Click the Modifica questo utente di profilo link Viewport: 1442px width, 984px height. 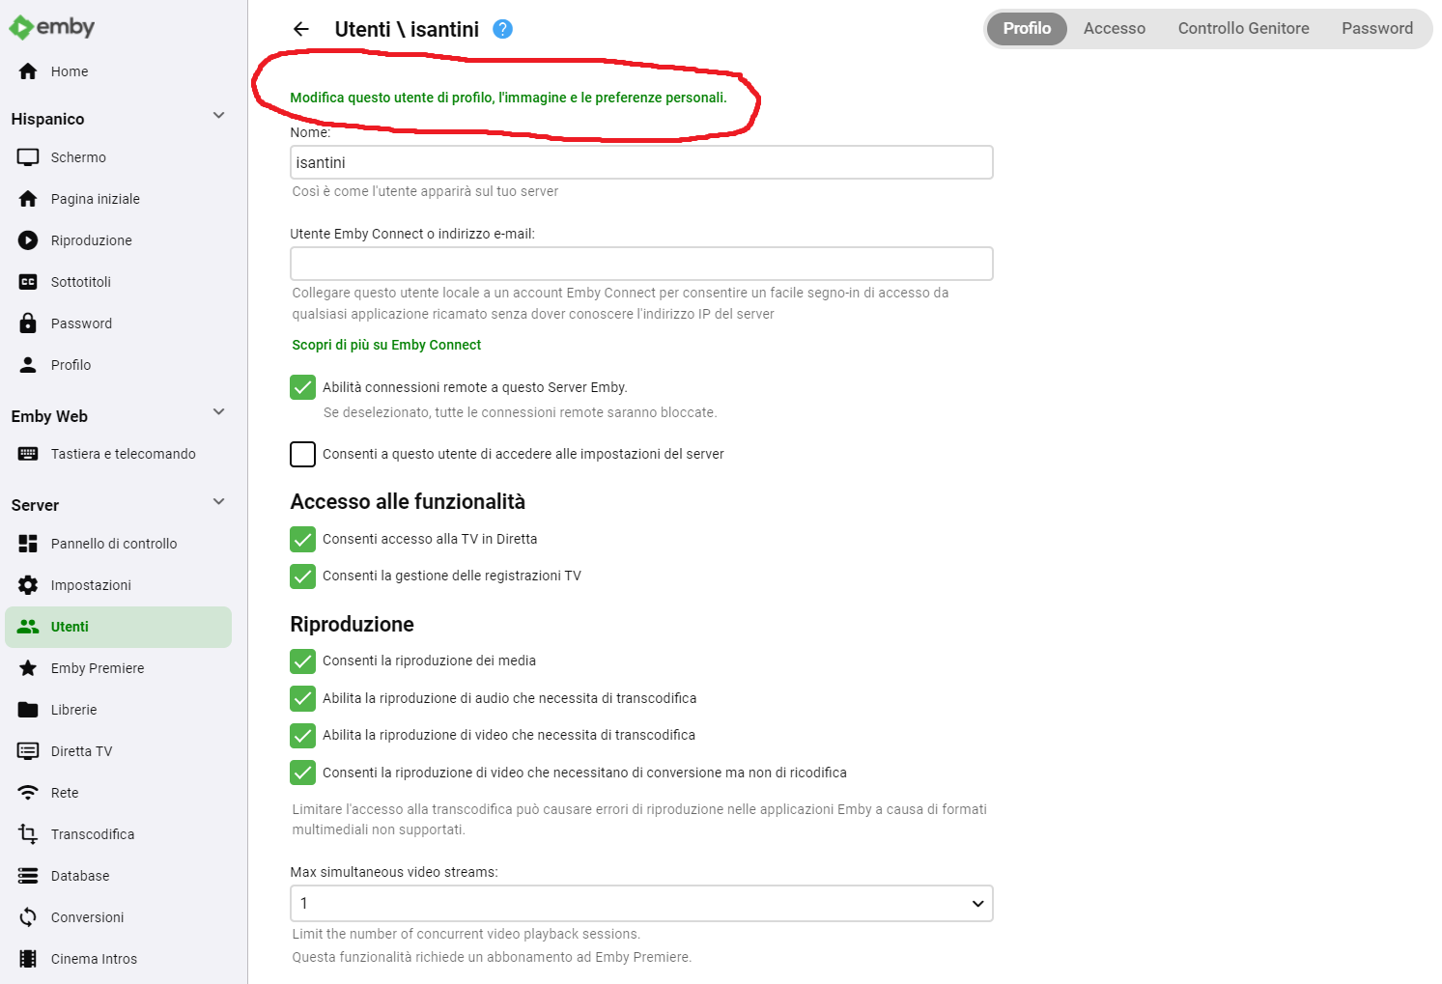click(x=508, y=98)
